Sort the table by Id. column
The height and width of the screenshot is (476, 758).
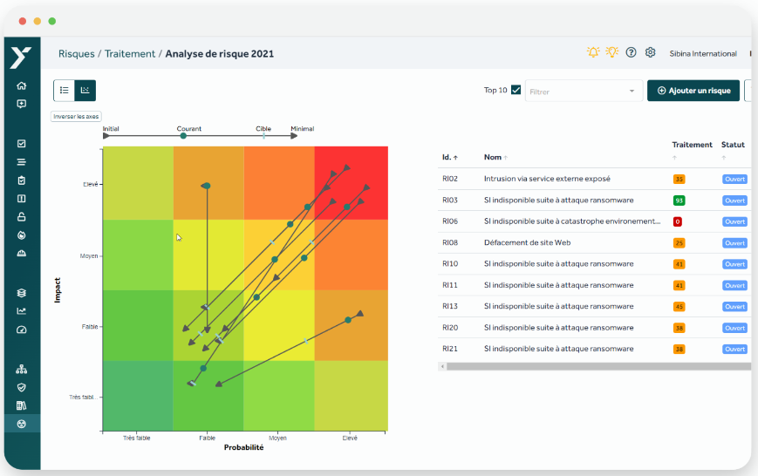[x=449, y=157]
